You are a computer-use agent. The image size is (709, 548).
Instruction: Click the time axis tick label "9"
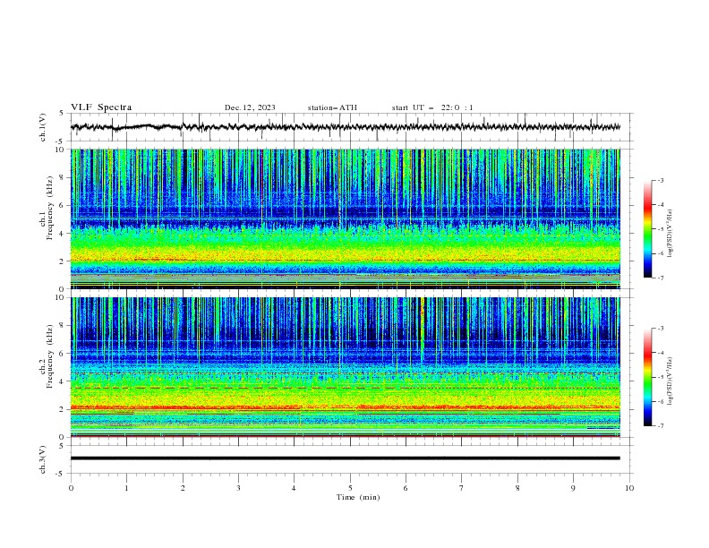click(573, 488)
